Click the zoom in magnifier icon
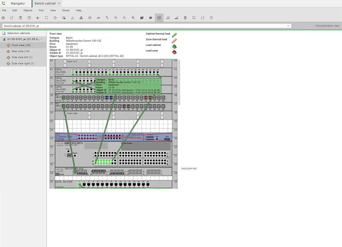The height and width of the screenshot is (247, 342). [x=116, y=18]
